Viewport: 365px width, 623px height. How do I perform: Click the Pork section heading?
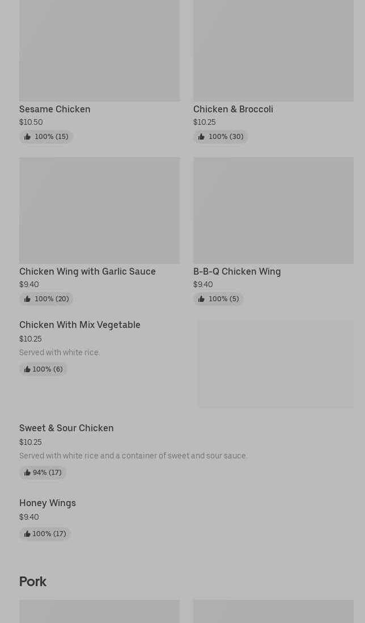pos(33,581)
